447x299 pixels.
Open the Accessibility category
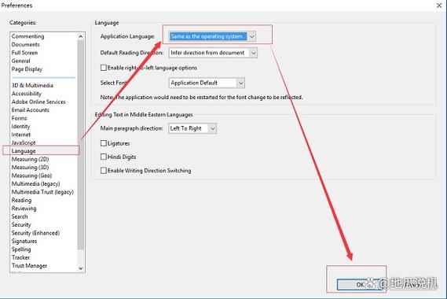click(x=27, y=94)
